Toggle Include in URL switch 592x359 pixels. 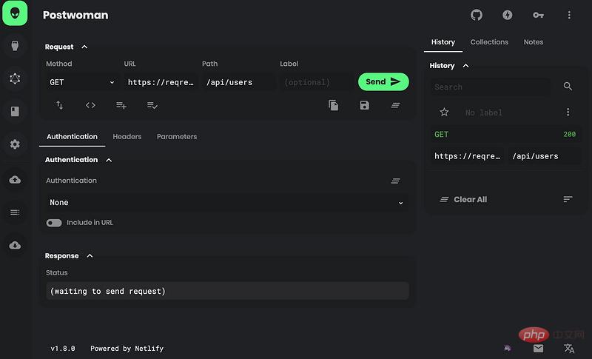point(54,223)
